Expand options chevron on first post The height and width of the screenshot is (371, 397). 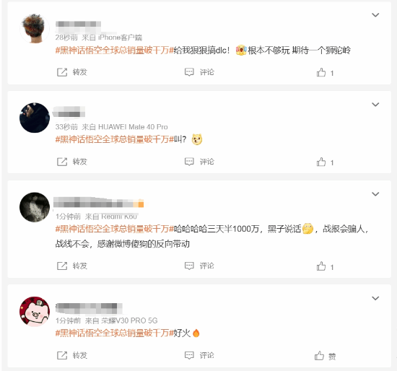pos(375,15)
